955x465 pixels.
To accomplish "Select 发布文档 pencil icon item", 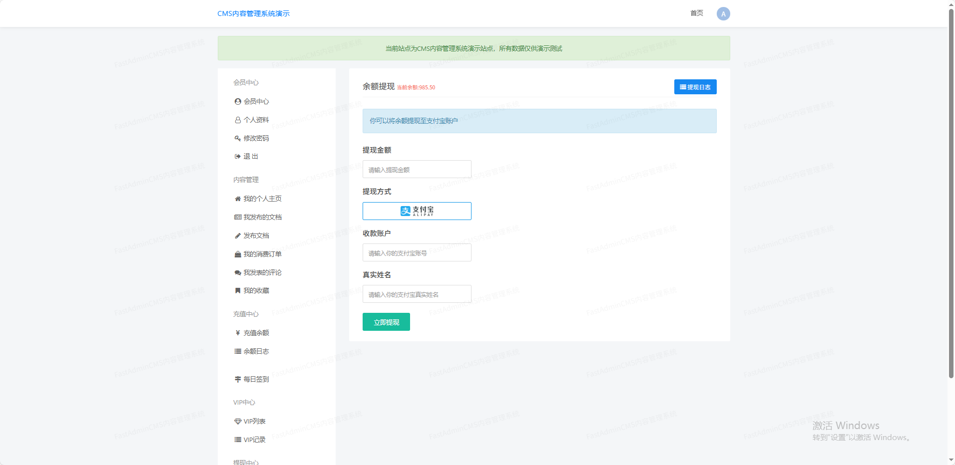I will coord(252,235).
